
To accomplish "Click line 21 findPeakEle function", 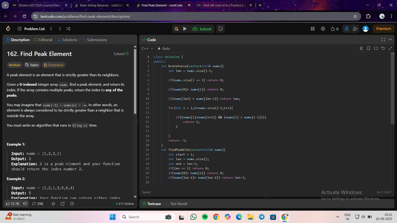I will point(193,150).
